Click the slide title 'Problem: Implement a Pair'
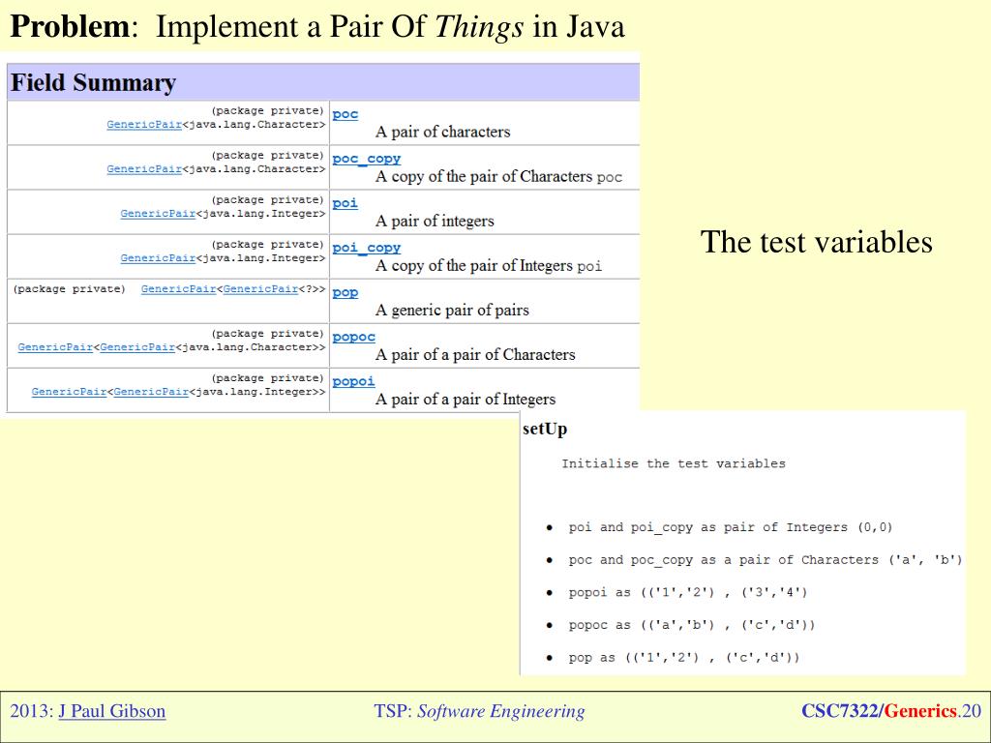 (x=317, y=27)
